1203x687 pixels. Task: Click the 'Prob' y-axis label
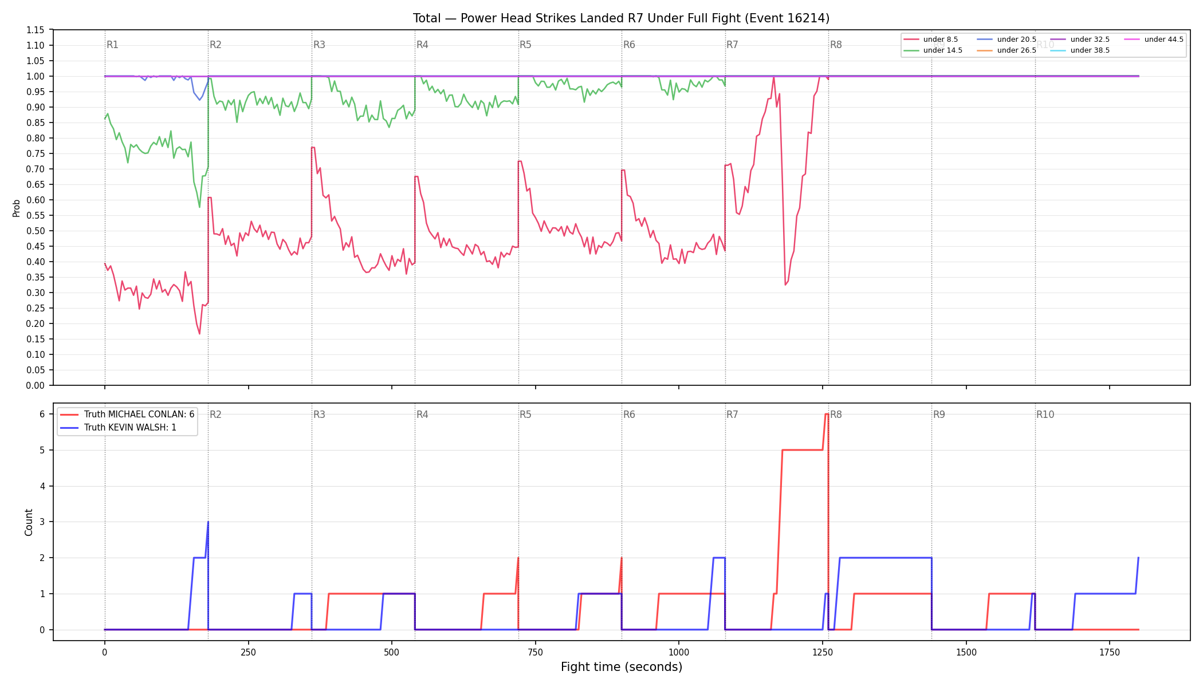point(17,208)
